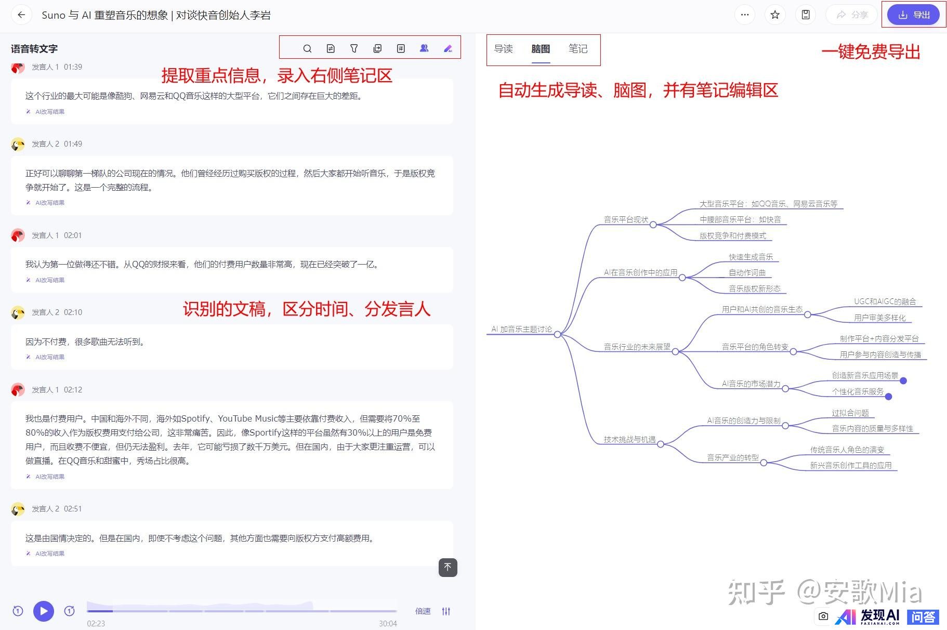The width and height of the screenshot is (947, 630).
Task: Open the filter funnel icon
Action: click(x=354, y=48)
